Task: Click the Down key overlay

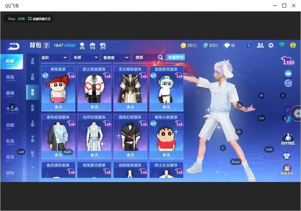Action: pos(236,162)
